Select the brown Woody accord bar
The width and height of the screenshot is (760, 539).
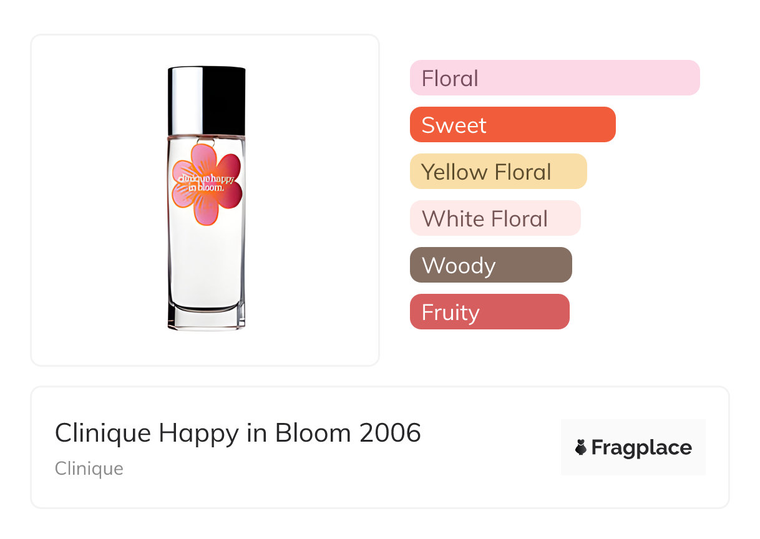490,265
